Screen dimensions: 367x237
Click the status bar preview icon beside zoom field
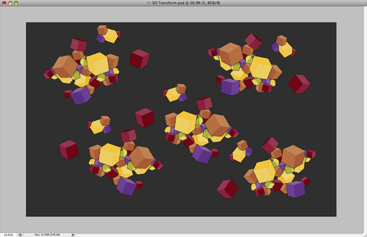[20, 235]
